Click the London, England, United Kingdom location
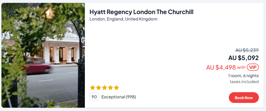 pos(123,19)
